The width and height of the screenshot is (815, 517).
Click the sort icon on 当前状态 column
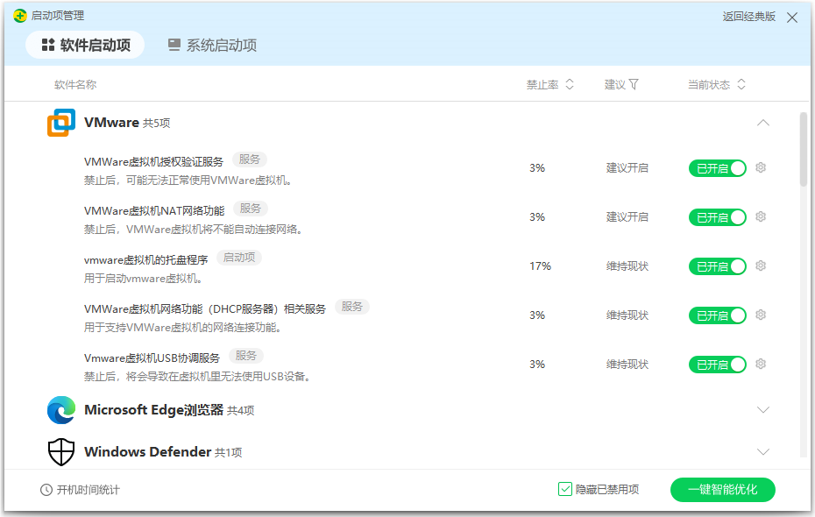743,83
